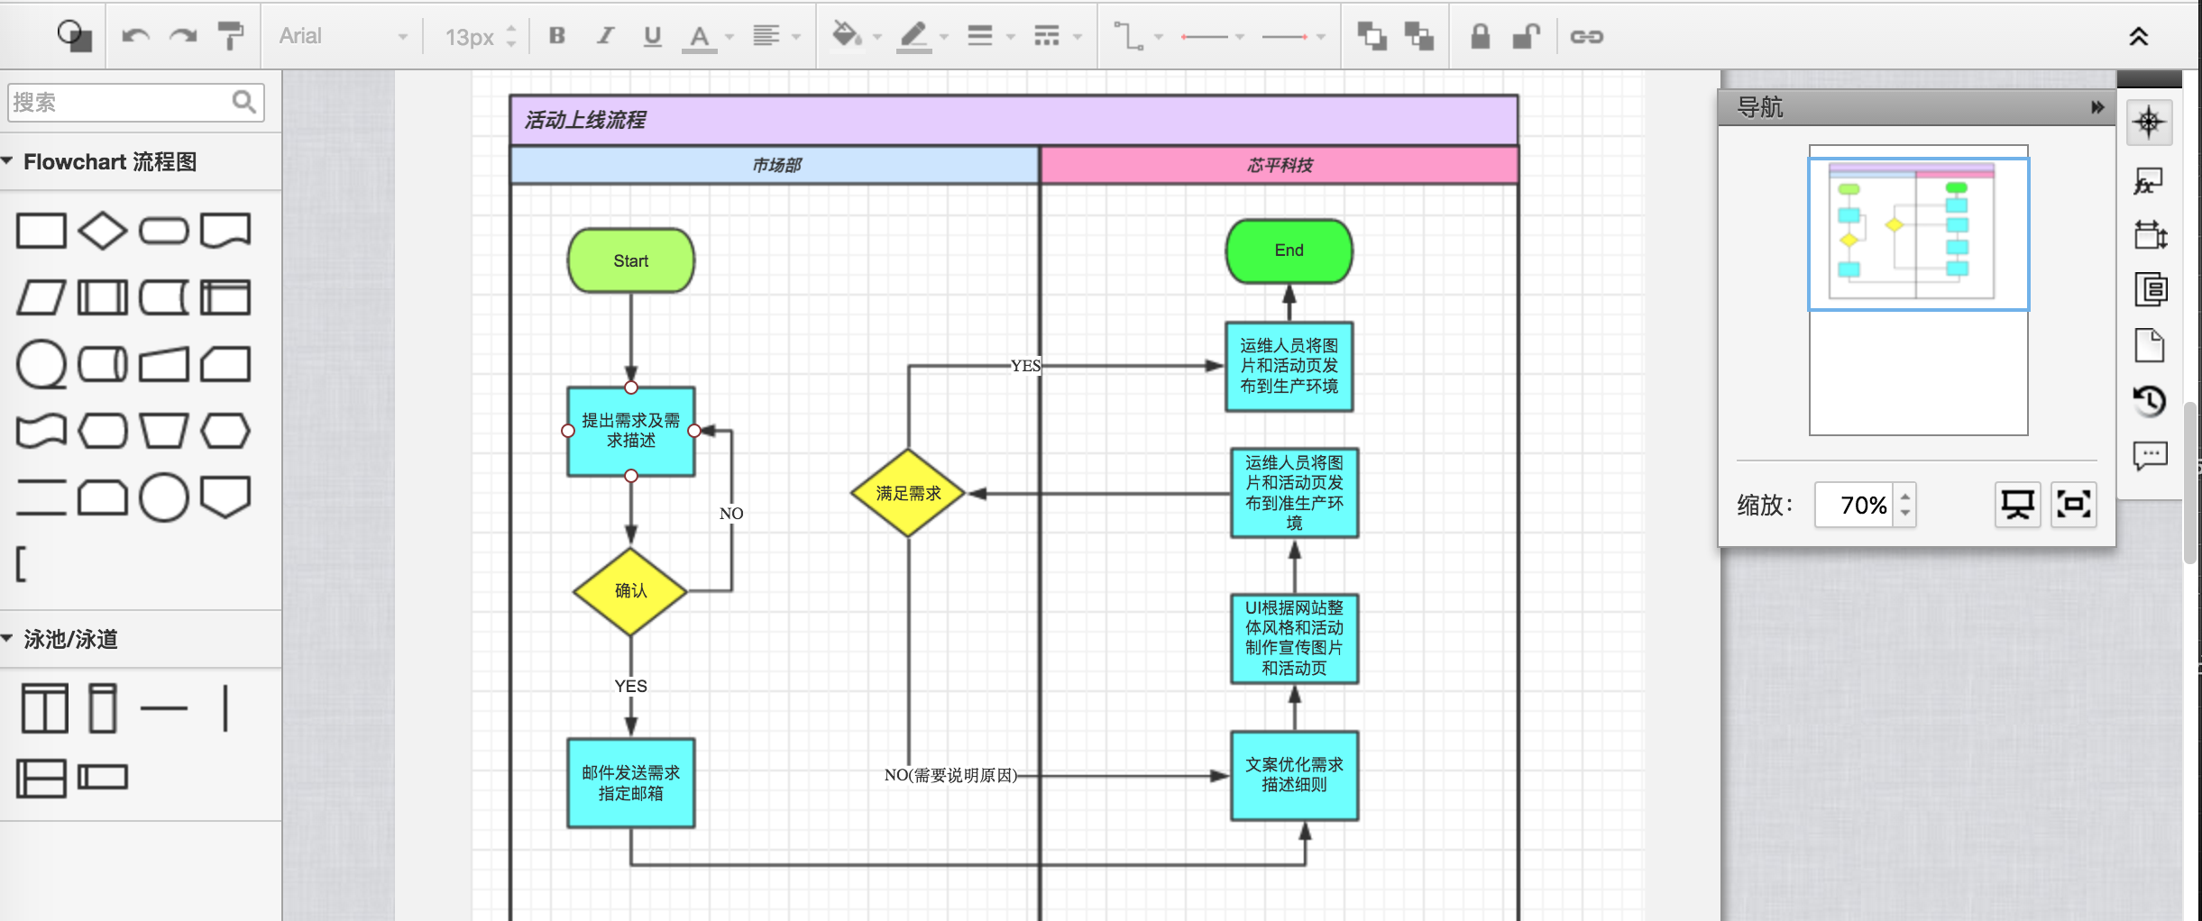Select the off-page connector shape

[225, 497]
